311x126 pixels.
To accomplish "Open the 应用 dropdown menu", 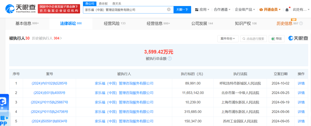I will [x=202, y=9].
